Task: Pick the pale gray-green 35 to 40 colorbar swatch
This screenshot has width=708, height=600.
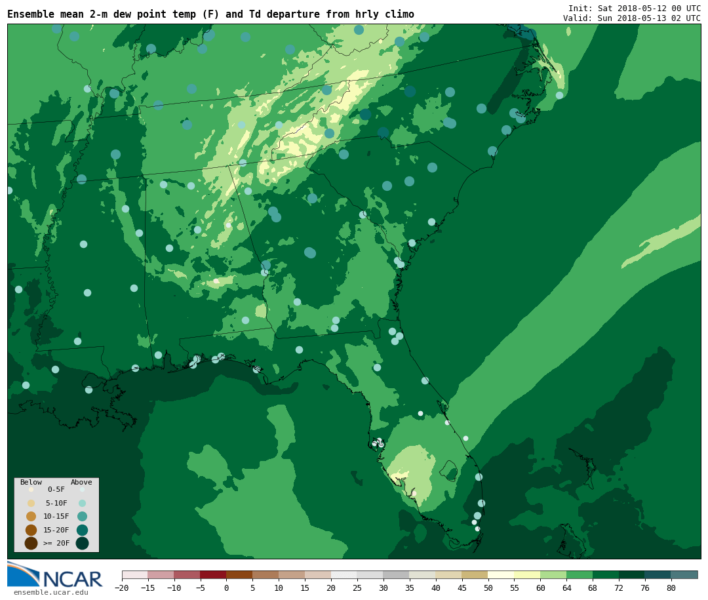Action: pyautogui.click(x=423, y=574)
